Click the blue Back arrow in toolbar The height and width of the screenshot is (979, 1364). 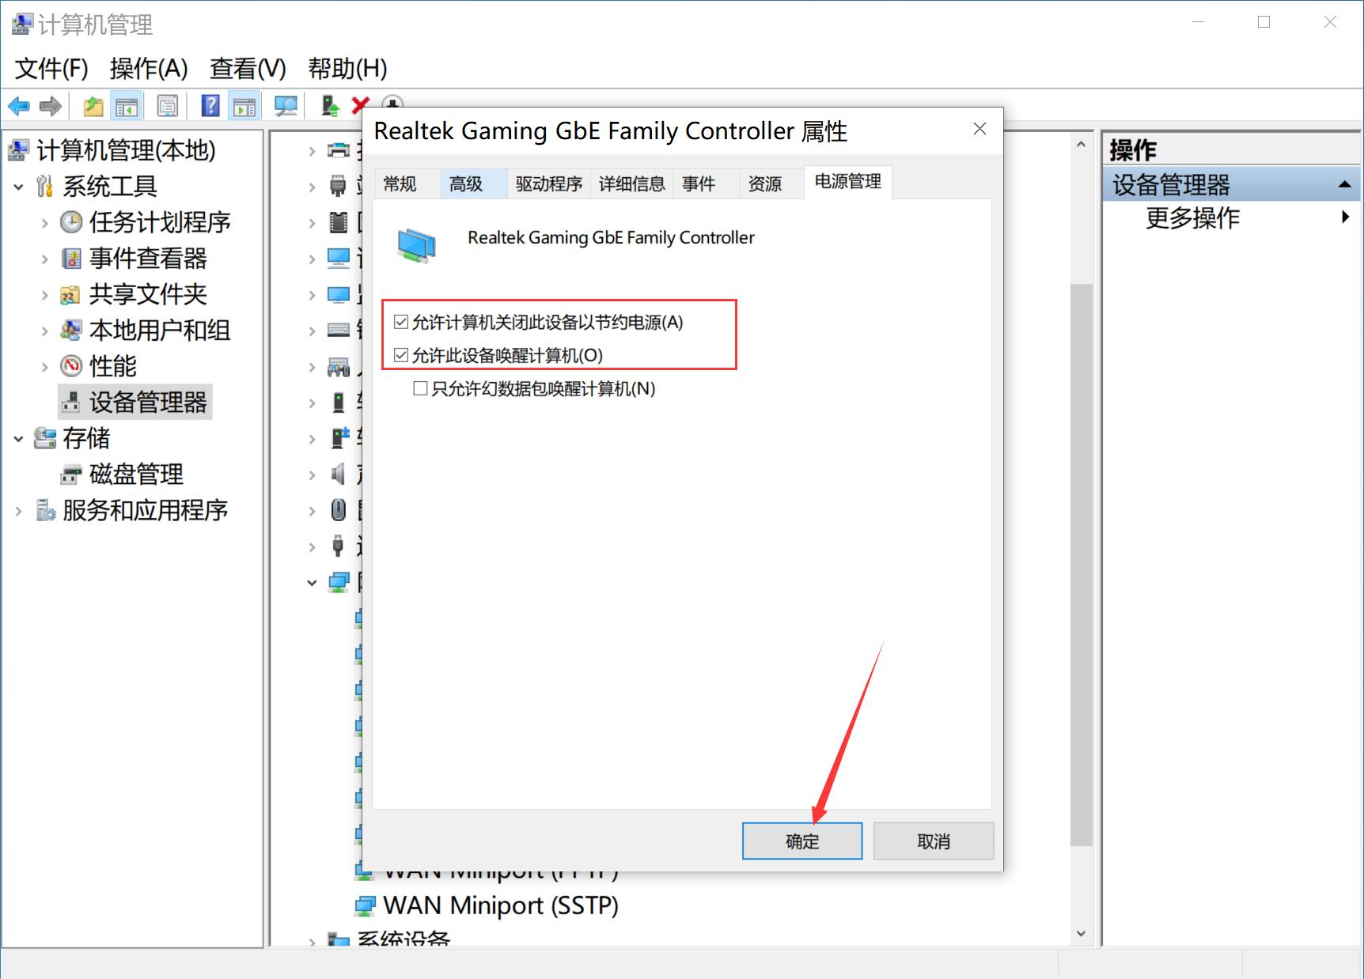coord(19,105)
